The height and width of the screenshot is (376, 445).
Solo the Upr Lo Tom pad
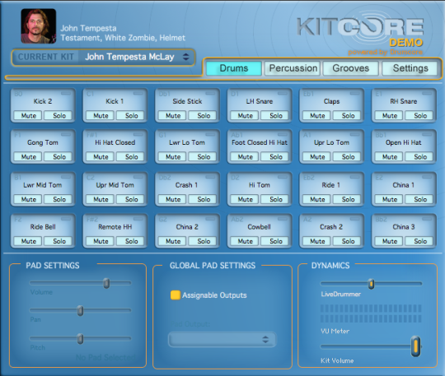click(x=348, y=156)
